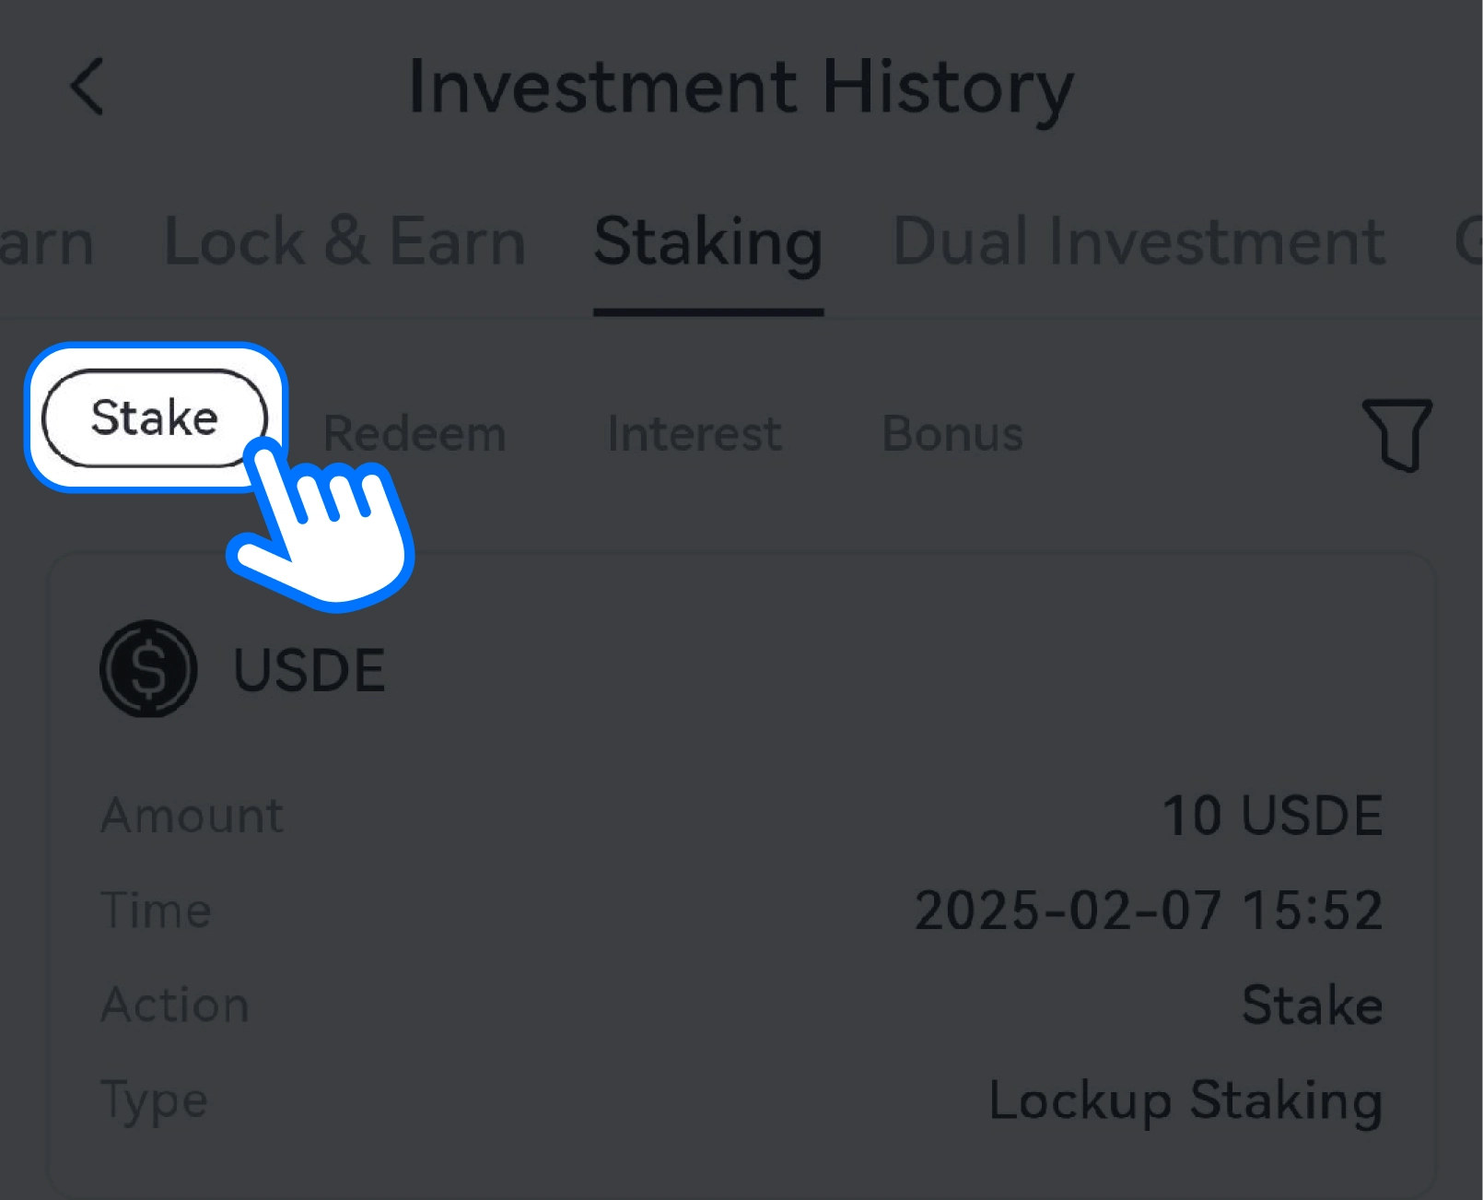This screenshot has height=1200, width=1483.
Task: Select the Staking tab
Action: click(708, 242)
